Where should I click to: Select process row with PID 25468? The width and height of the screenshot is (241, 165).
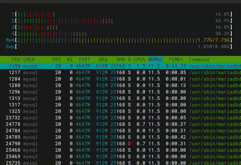click(120, 150)
